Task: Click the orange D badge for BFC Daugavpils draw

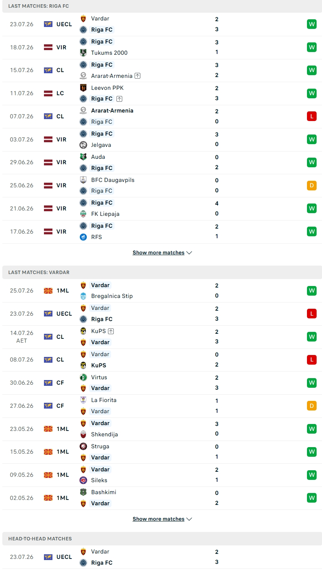Action: (x=312, y=185)
